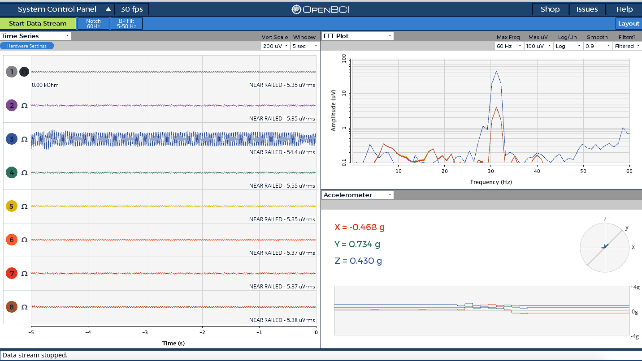Click the Ω button beside channel 2
This screenshot has width=642, height=361.
coord(24,105)
